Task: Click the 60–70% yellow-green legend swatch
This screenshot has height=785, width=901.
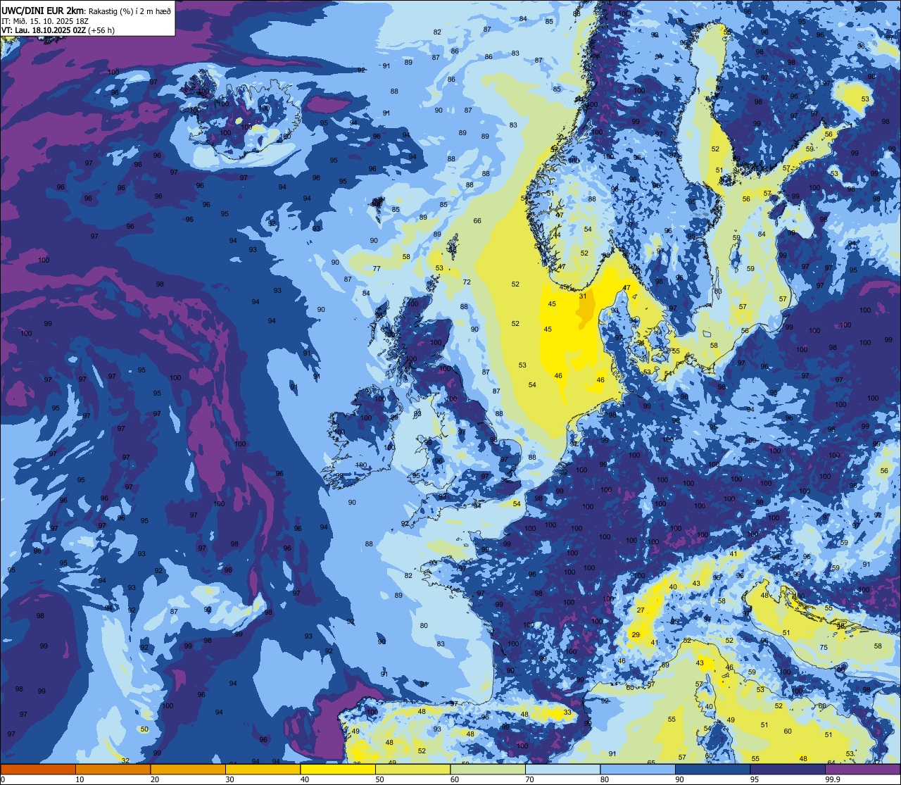Action: click(x=488, y=769)
